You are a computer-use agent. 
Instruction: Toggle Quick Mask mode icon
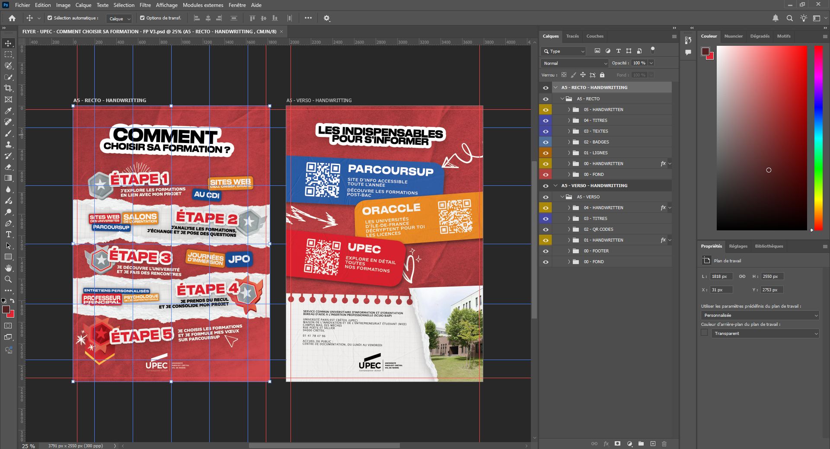tap(8, 326)
